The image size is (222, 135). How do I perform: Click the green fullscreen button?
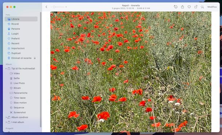15,7
